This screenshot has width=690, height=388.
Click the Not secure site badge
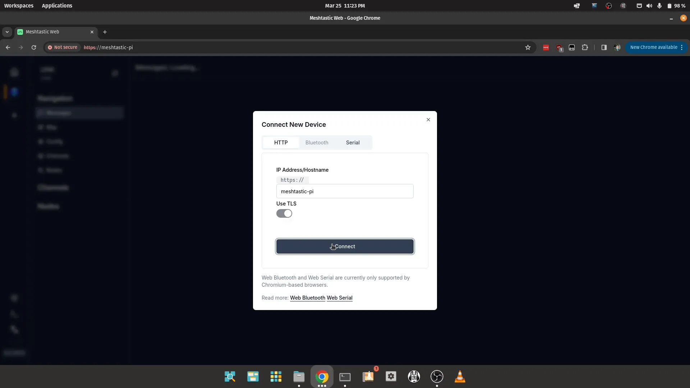click(x=63, y=47)
